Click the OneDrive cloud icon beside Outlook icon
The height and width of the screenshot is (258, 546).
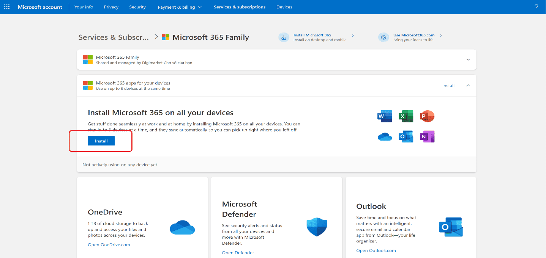coord(385,137)
